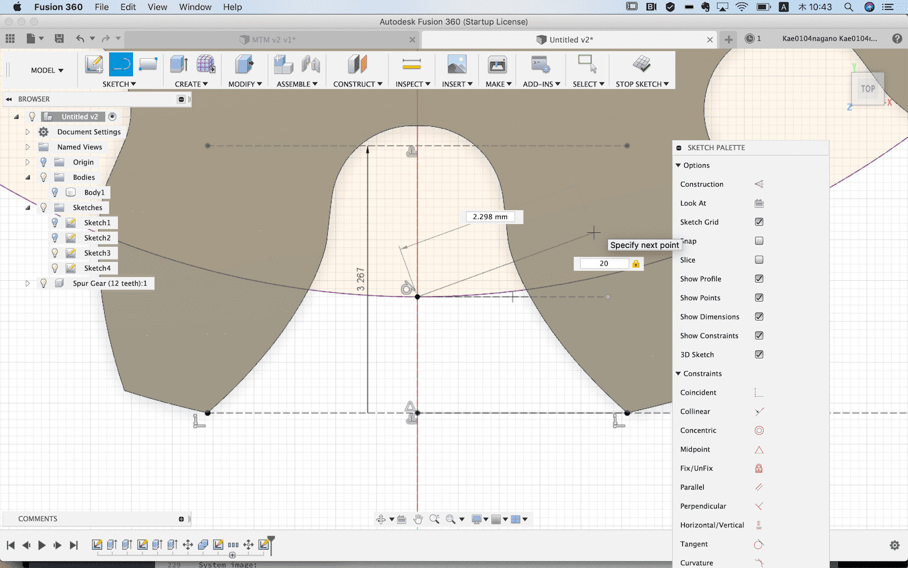
Task: Apply the Coincident constraint
Action: click(759, 393)
